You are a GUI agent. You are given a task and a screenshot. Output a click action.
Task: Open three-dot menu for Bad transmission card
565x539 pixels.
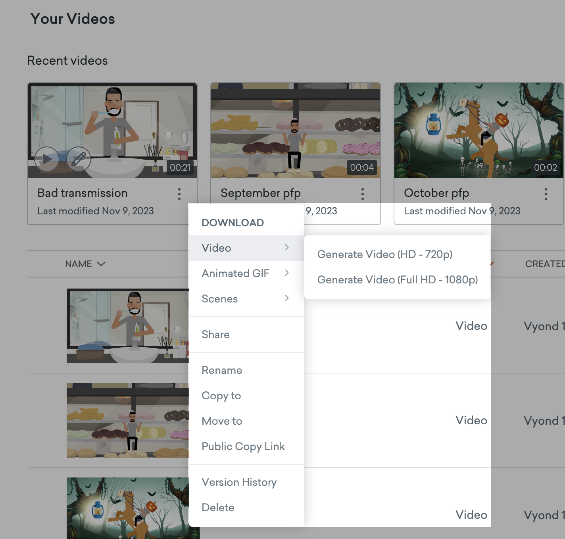click(179, 194)
